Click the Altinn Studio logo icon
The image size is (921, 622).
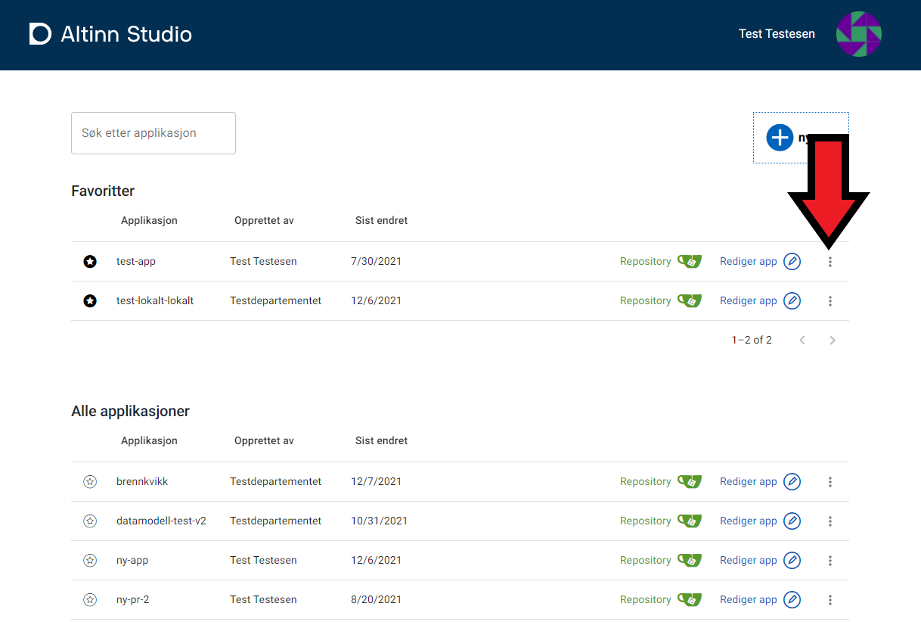40,34
